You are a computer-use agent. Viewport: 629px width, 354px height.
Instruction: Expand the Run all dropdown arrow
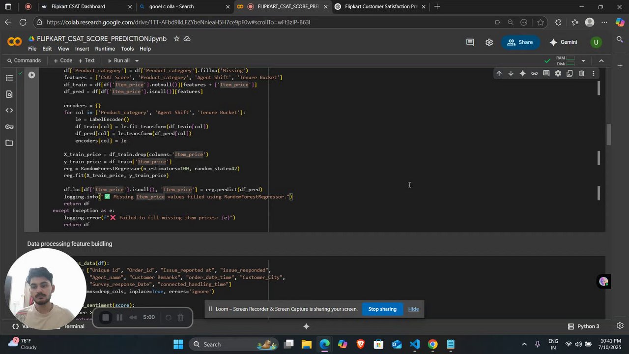[x=137, y=61]
